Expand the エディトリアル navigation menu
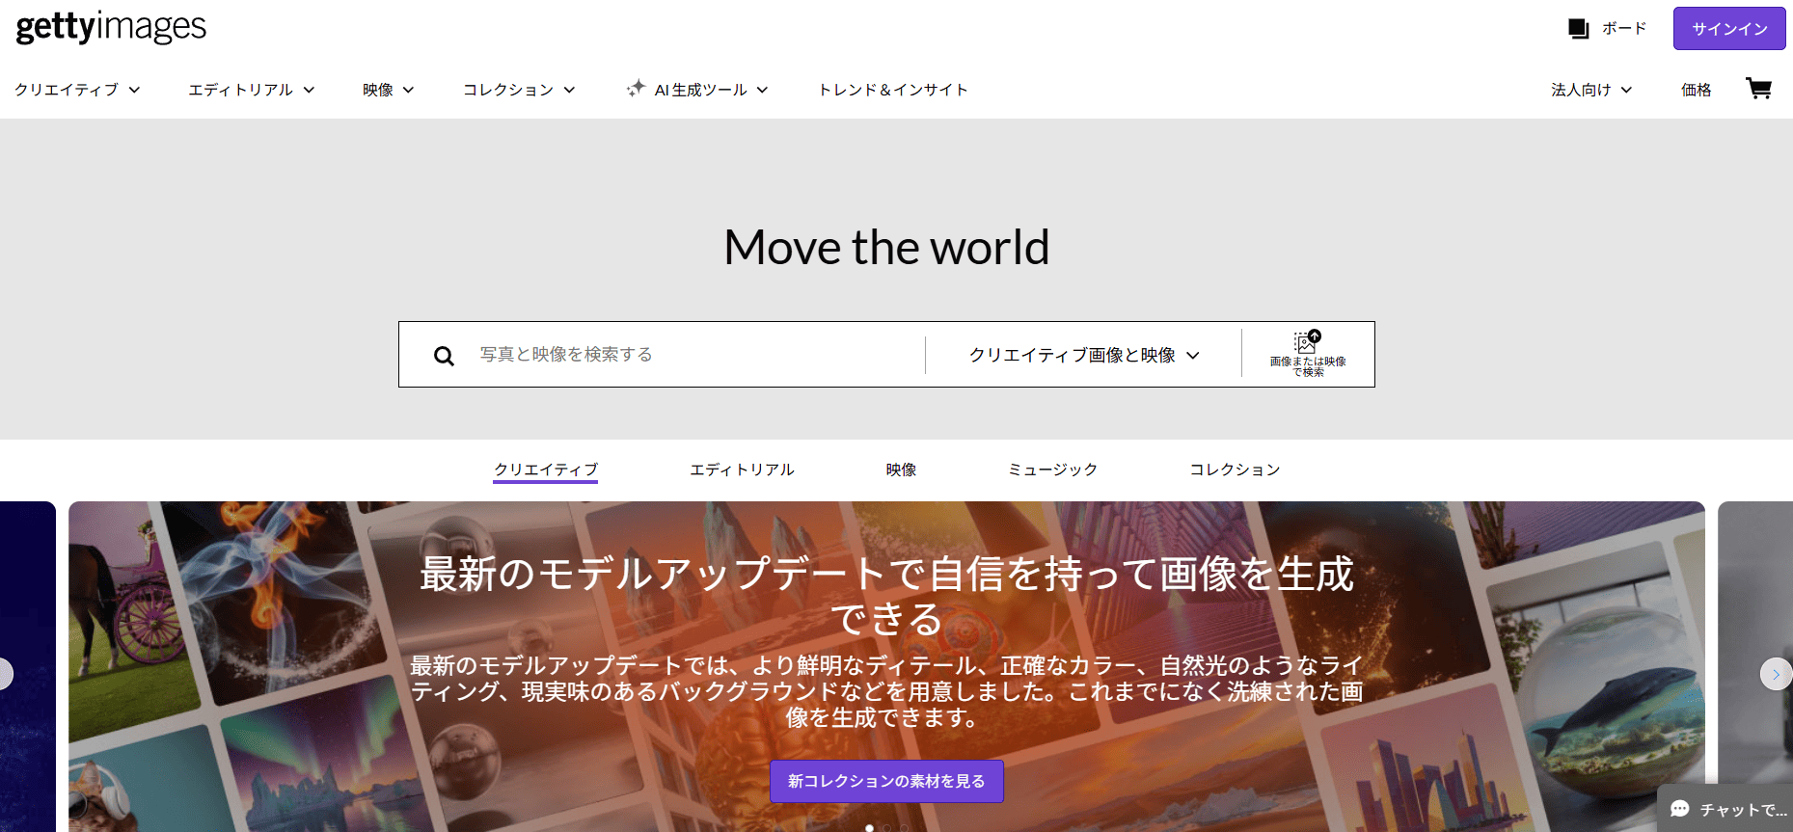 (x=252, y=90)
